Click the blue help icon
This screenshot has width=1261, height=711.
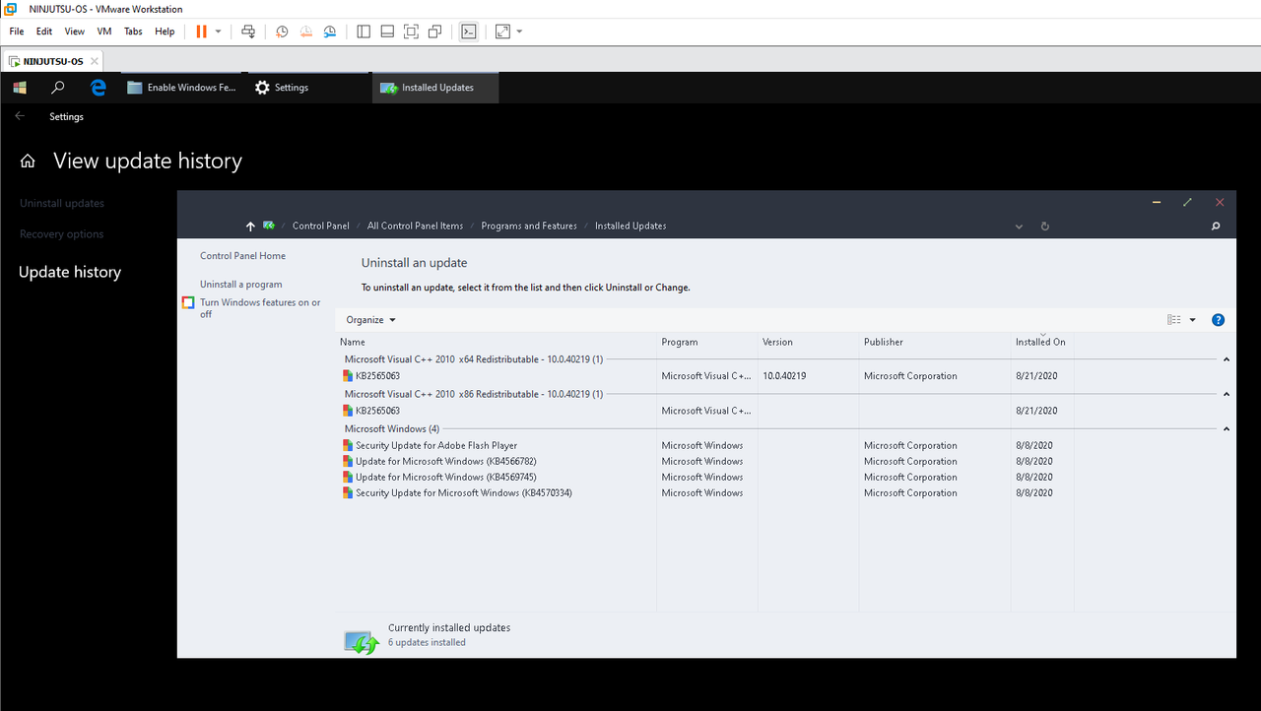(x=1218, y=320)
